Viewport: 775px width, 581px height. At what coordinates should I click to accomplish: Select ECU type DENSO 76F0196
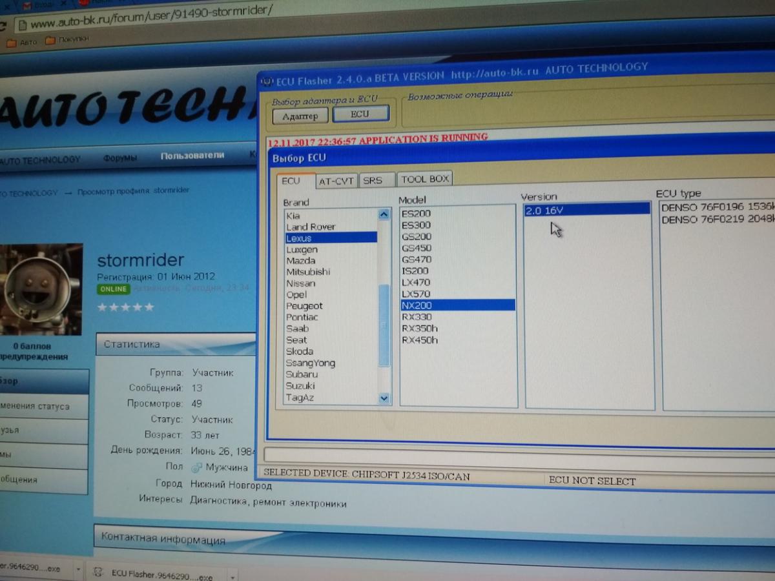[717, 207]
